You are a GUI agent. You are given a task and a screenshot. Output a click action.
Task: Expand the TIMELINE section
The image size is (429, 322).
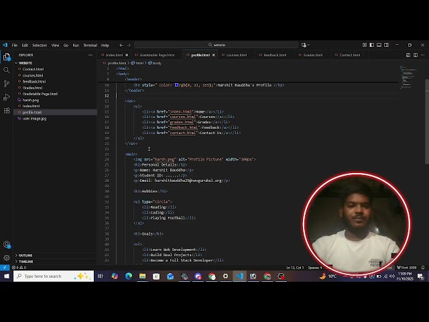tap(55, 262)
